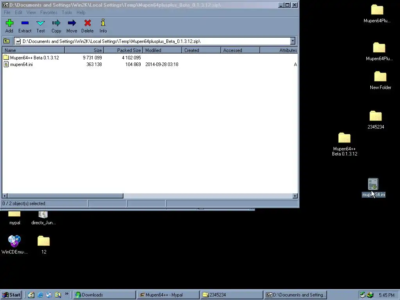Switch to the 2345234 taskbar window
The width and height of the screenshot is (400, 300).
tap(231, 295)
